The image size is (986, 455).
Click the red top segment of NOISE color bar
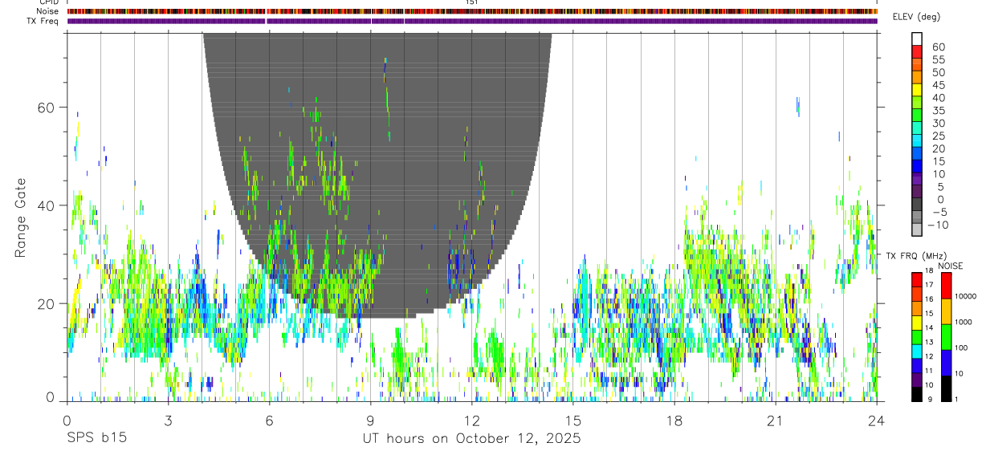point(945,286)
